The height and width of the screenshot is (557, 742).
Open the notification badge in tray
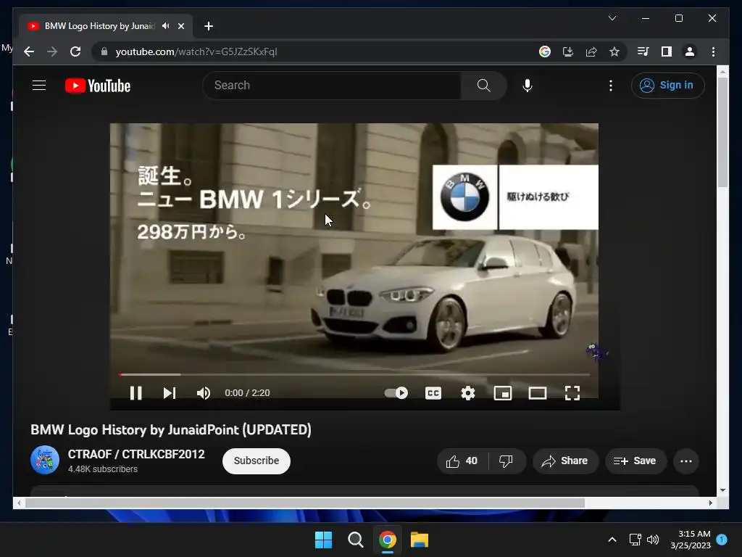pyautogui.click(x=722, y=539)
